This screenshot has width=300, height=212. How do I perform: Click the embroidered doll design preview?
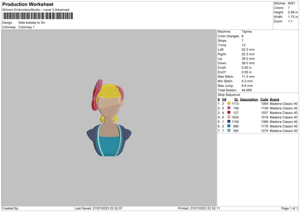(109, 118)
